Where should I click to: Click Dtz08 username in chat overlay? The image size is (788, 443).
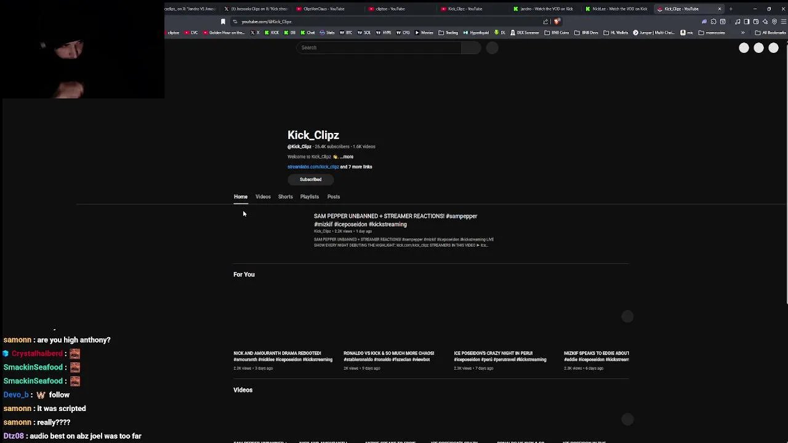click(14, 436)
